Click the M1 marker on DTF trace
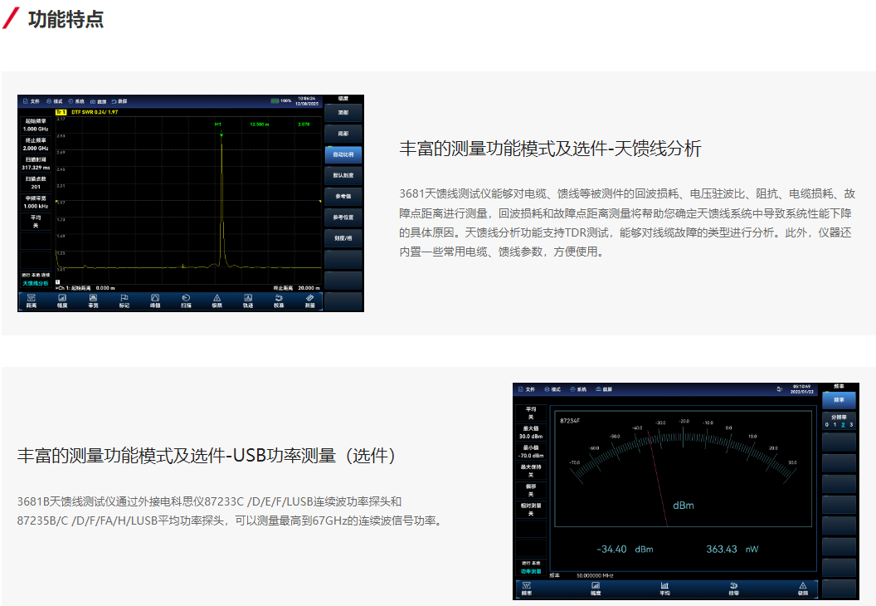Image resolution: width=876 pixels, height=606 pixels. point(221,133)
